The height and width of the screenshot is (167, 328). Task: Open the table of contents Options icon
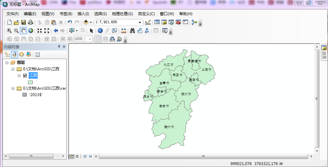(37, 54)
